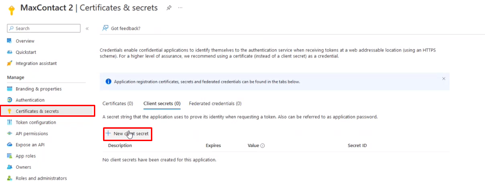Click the info icon next to Value
Screen dimensions: 485x182
[x=263, y=146]
